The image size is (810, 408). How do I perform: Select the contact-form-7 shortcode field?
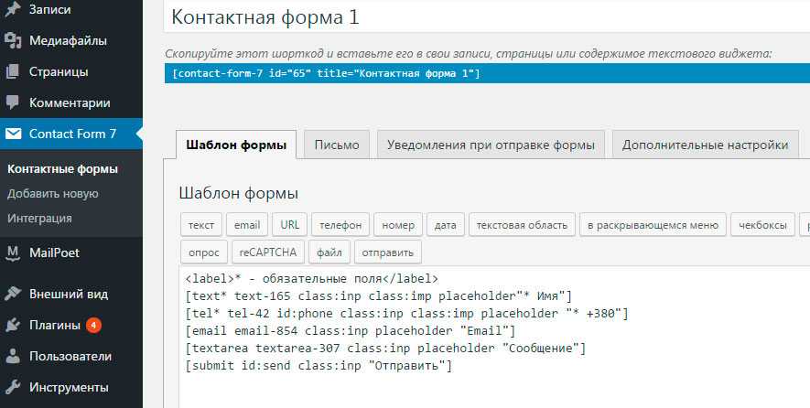pos(485,73)
